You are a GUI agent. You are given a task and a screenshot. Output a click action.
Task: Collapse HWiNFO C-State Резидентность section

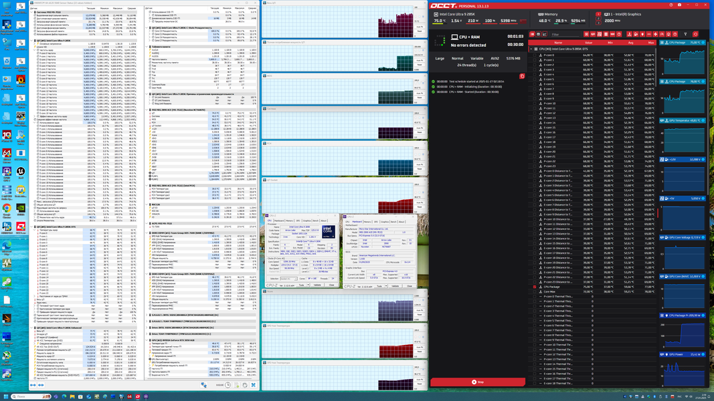coord(147,27)
